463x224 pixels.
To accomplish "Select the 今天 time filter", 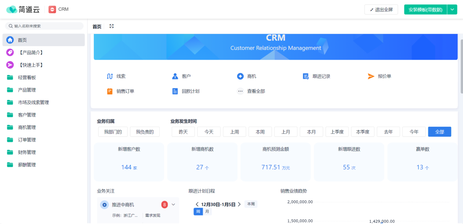I will (209, 132).
